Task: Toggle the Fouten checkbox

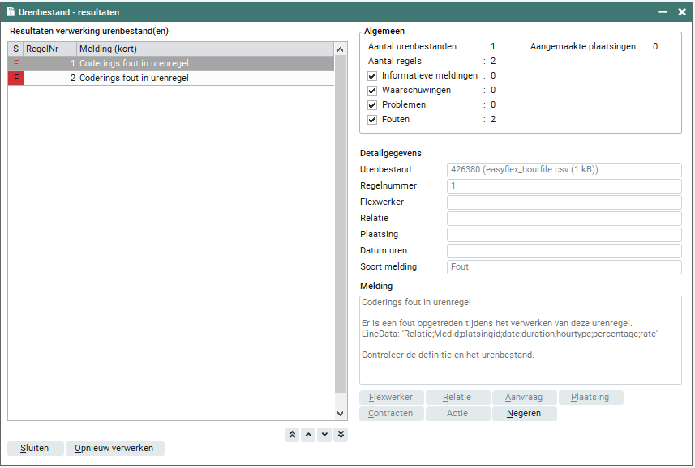Action: tap(373, 120)
